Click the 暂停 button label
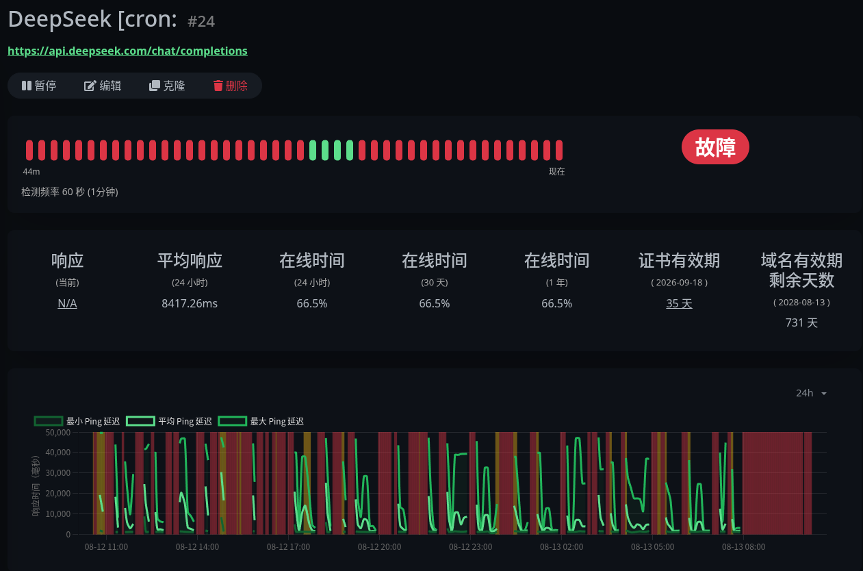Screen dimensions: 863x571 (x=45, y=86)
